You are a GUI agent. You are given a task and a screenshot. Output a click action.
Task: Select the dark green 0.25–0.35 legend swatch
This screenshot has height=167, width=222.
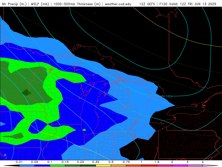pyautogui.click(x=88, y=166)
